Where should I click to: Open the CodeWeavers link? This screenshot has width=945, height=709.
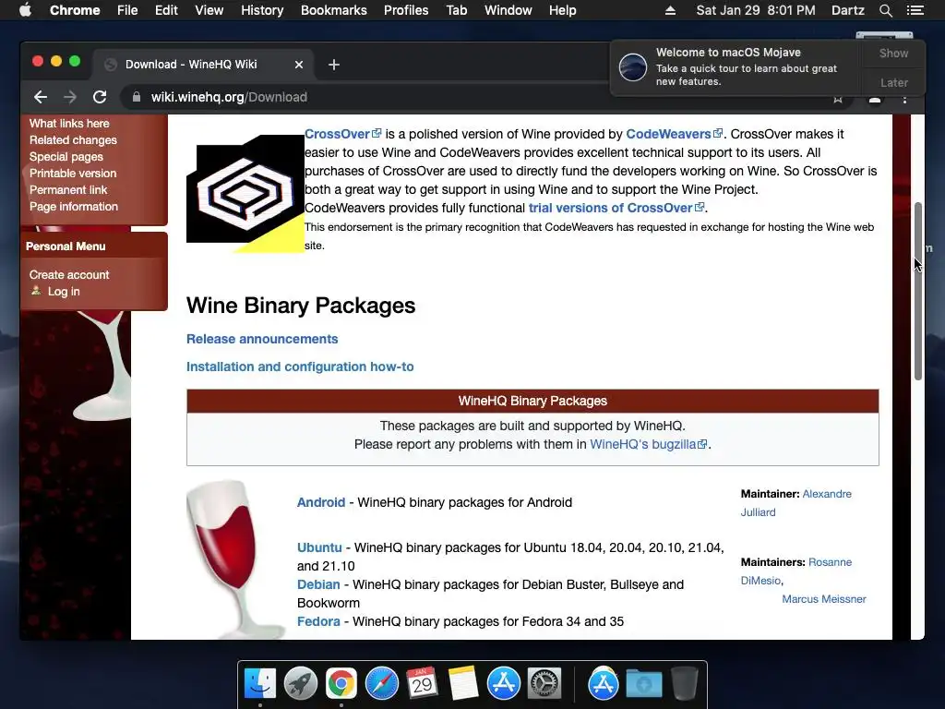(675, 134)
